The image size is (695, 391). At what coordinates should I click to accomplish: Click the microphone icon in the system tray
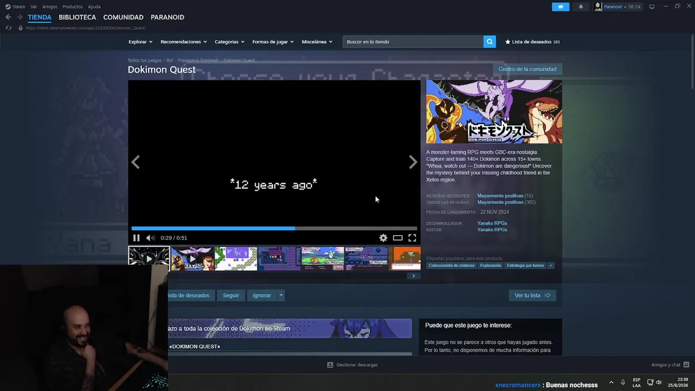(x=623, y=382)
